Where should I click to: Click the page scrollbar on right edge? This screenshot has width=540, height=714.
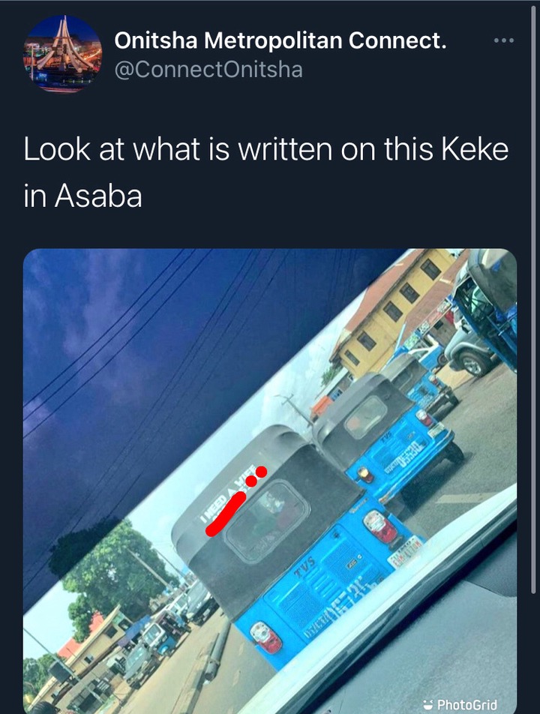click(534, 301)
